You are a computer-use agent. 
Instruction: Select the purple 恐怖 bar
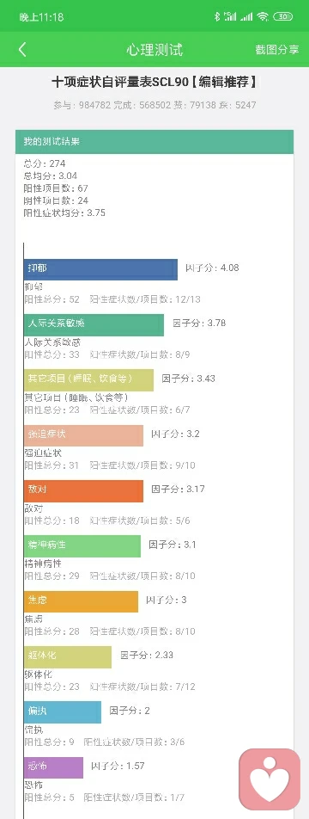pos(53,767)
